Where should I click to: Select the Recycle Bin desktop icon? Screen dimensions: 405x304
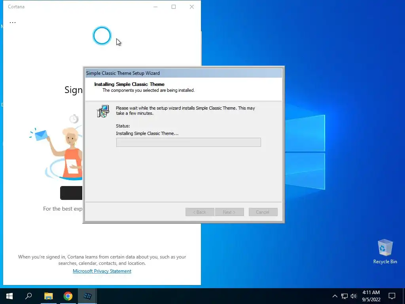point(385,252)
